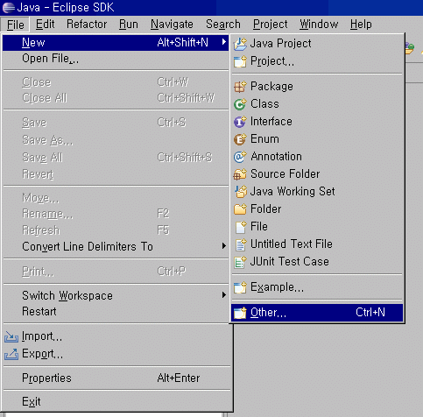Select File in New submenu

tap(317, 227)
